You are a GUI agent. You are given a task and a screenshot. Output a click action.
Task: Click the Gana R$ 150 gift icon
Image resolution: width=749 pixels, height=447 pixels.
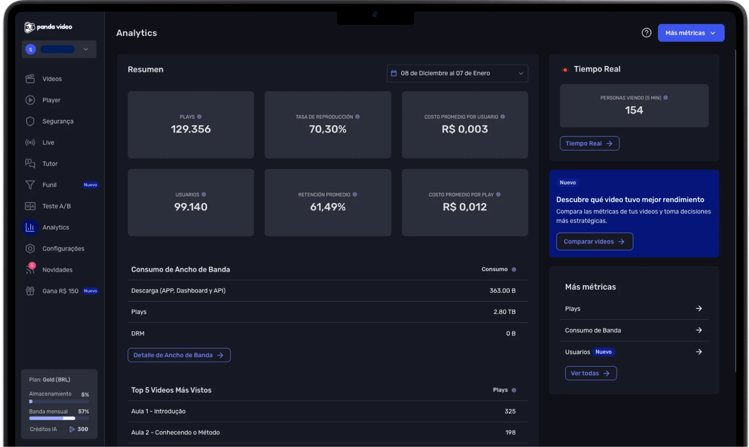(x=30, y=291)
